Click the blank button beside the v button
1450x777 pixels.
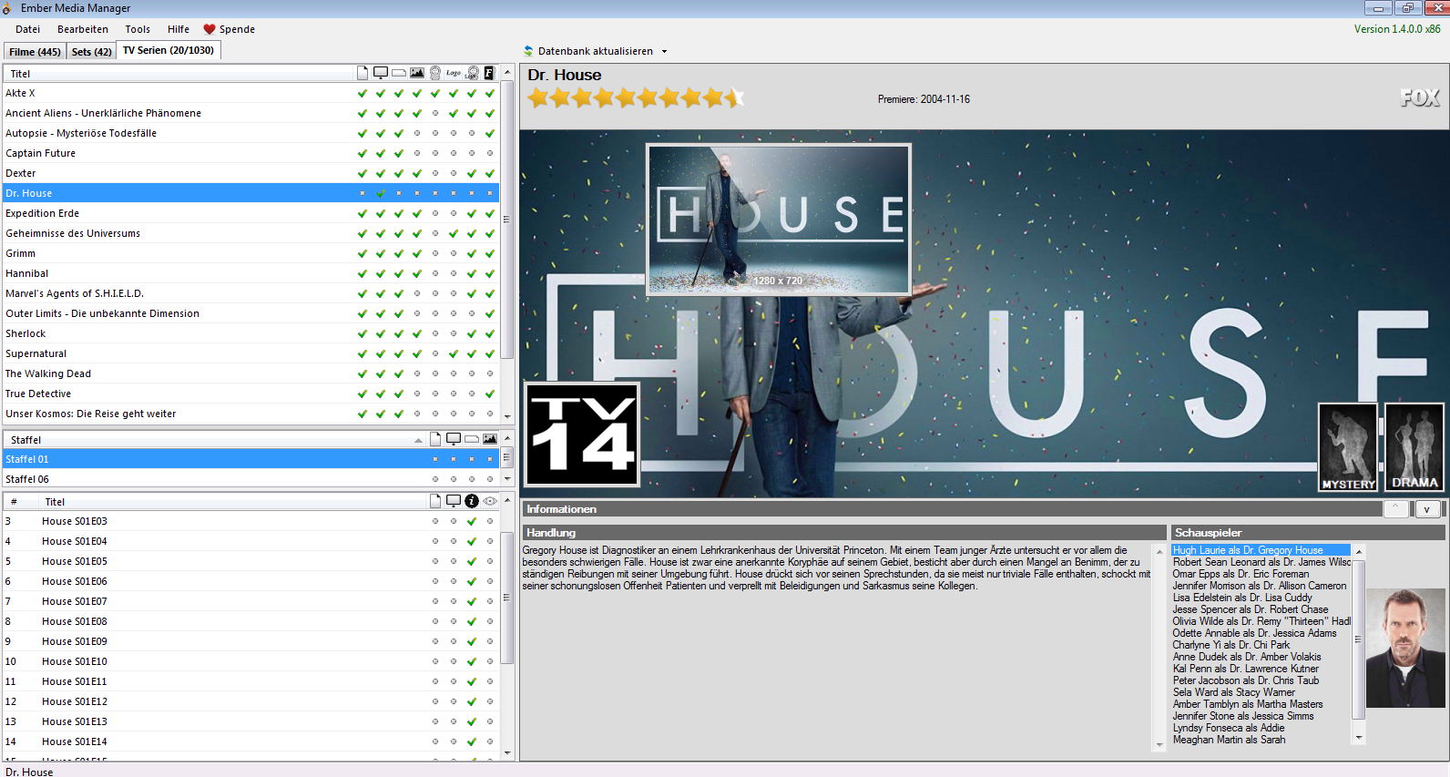1396,509
